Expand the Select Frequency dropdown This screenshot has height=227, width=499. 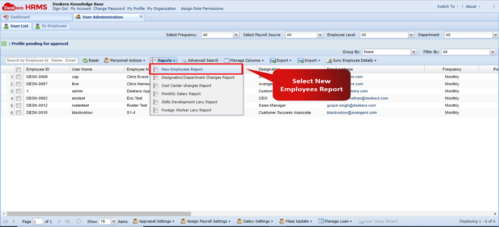[x=236, y=35]
